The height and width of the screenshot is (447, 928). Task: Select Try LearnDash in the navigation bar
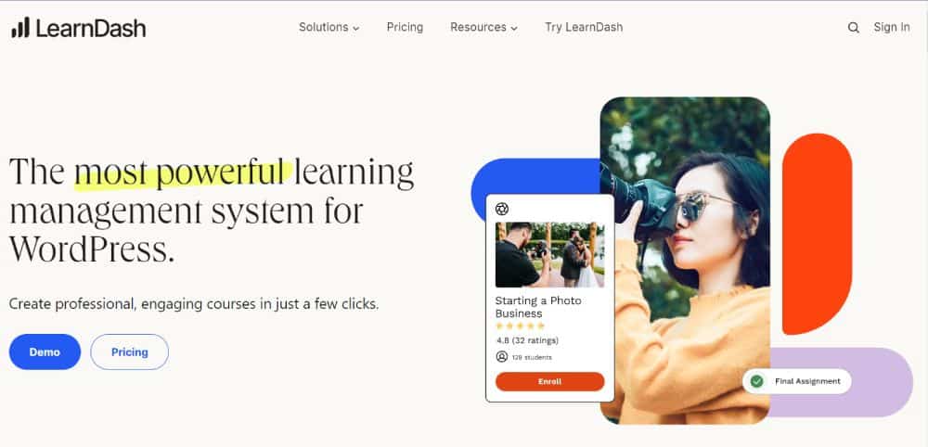(584, 27)
